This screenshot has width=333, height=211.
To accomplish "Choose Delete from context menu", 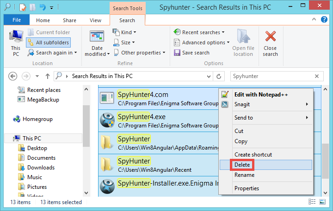I will (x=266, y=165).
